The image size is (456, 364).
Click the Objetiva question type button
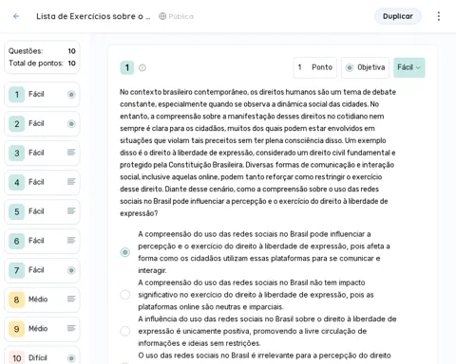(x=365, y=67)
